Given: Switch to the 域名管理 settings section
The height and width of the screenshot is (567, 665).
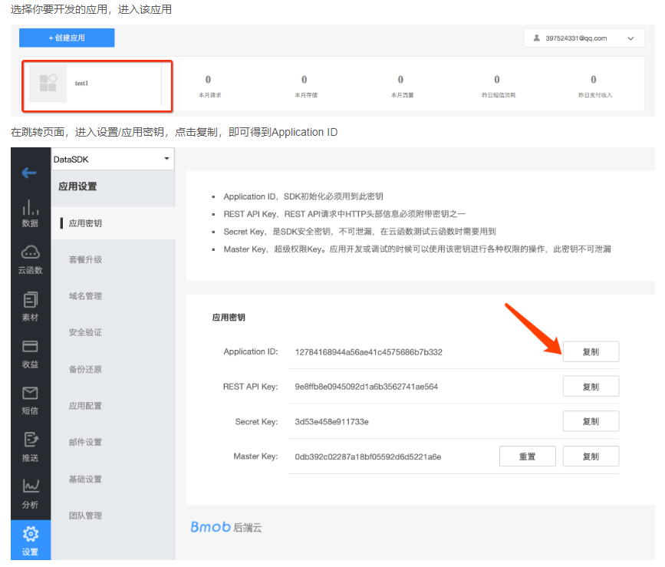Looking at the screenshot, I should (86, 296).
